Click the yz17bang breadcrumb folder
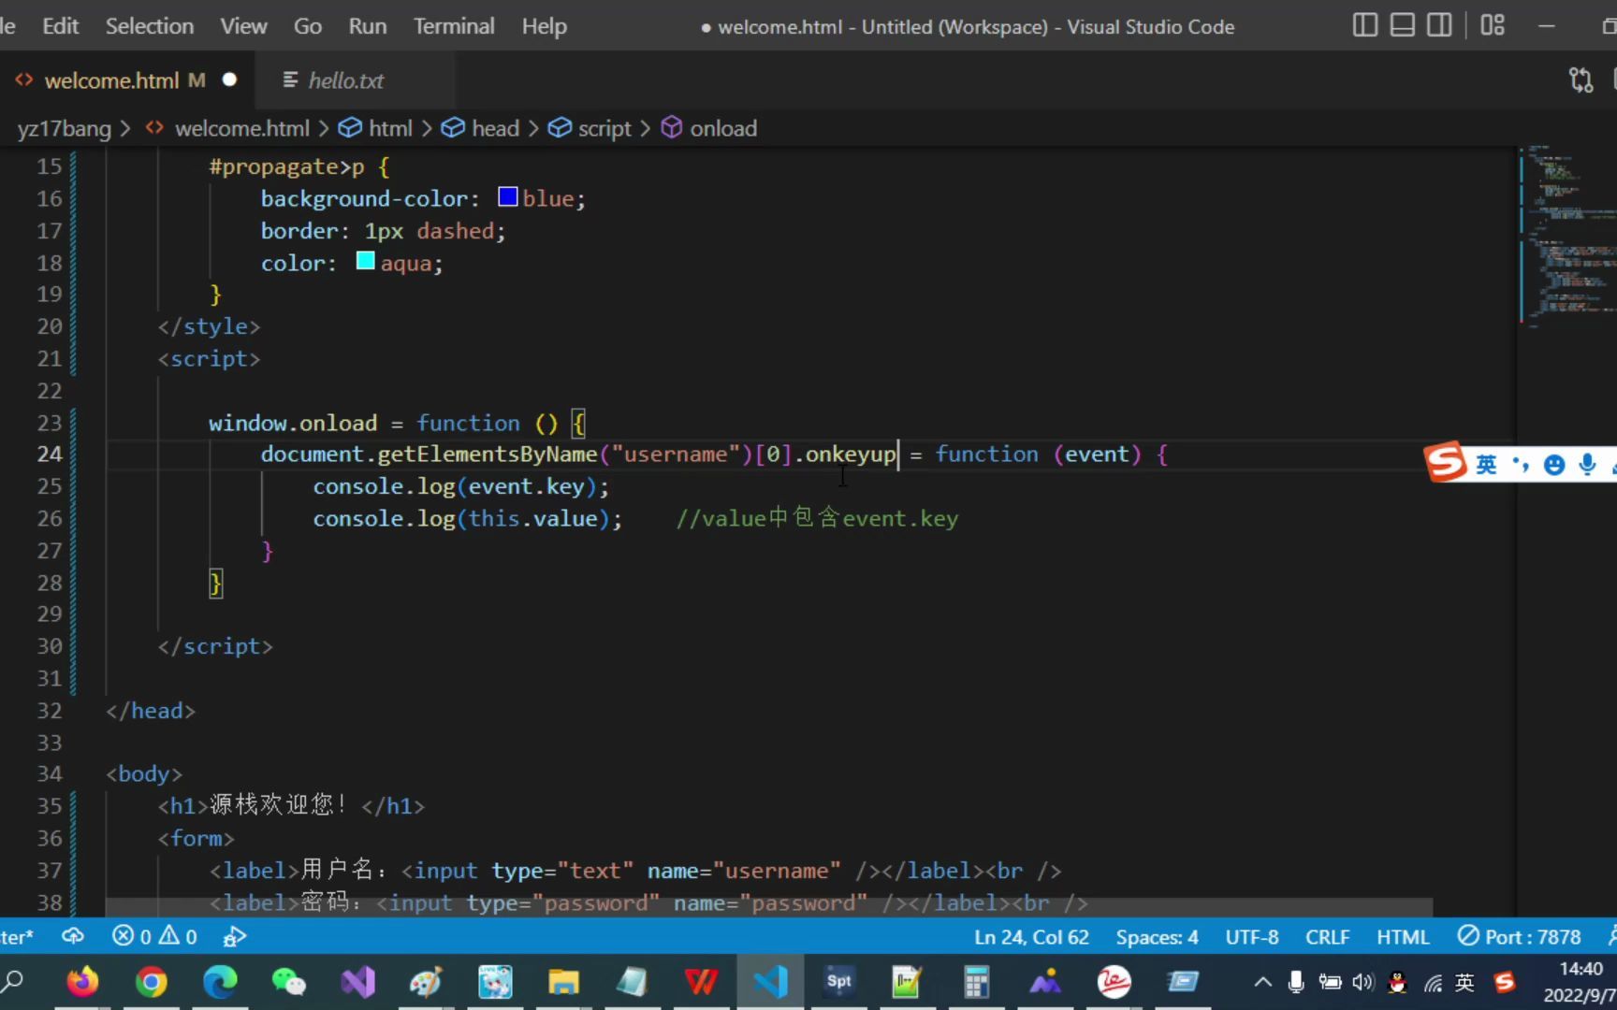This screenshot has width=1617, height=1010. (x=64, y=128)
